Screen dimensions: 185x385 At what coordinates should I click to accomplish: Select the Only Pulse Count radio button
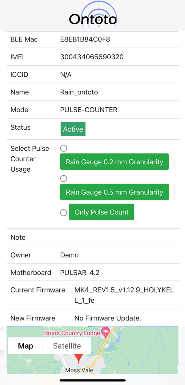63,213
